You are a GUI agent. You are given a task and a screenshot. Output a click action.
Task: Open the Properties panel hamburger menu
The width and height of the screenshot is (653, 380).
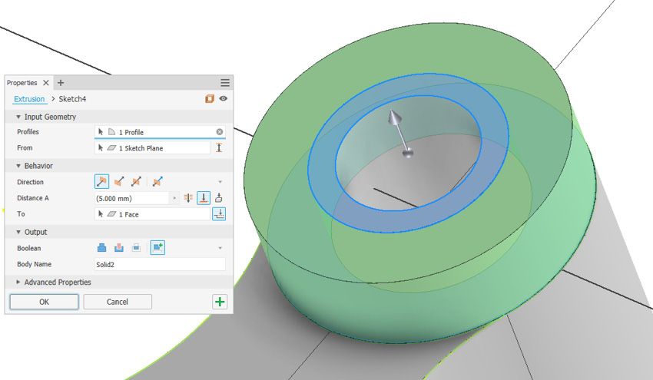[x=225, y=83]
